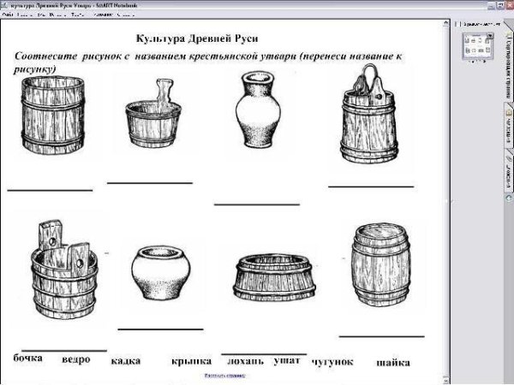Close the SMART Notebook window
Viewport: 514px width, 385px height.
coord(510,5)
